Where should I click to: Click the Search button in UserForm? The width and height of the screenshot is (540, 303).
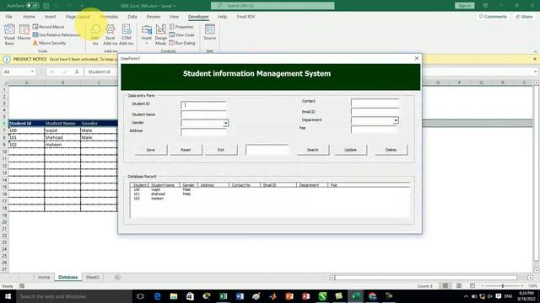(313, 150)
